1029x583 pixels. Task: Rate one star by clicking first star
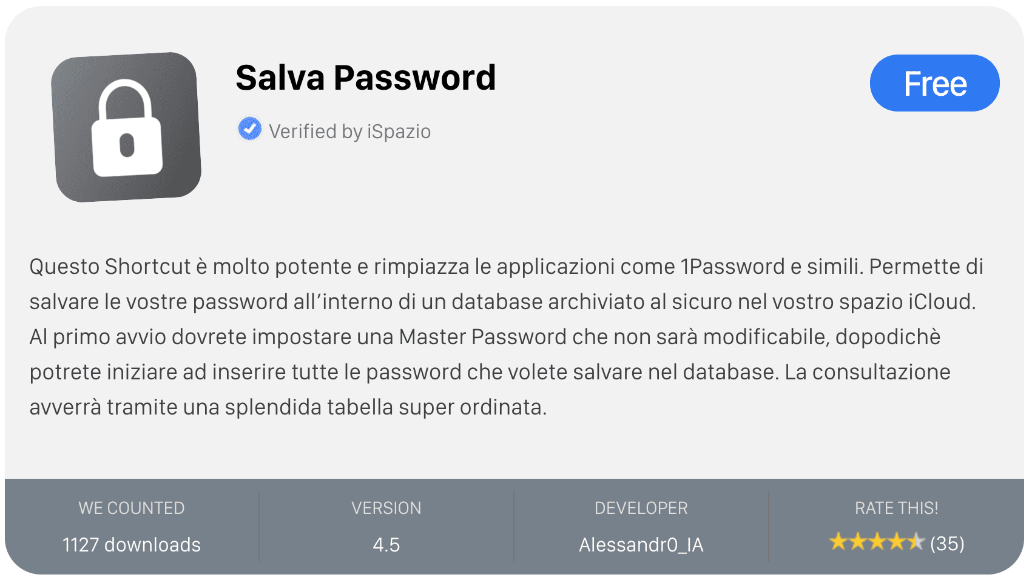click(838, 542)
